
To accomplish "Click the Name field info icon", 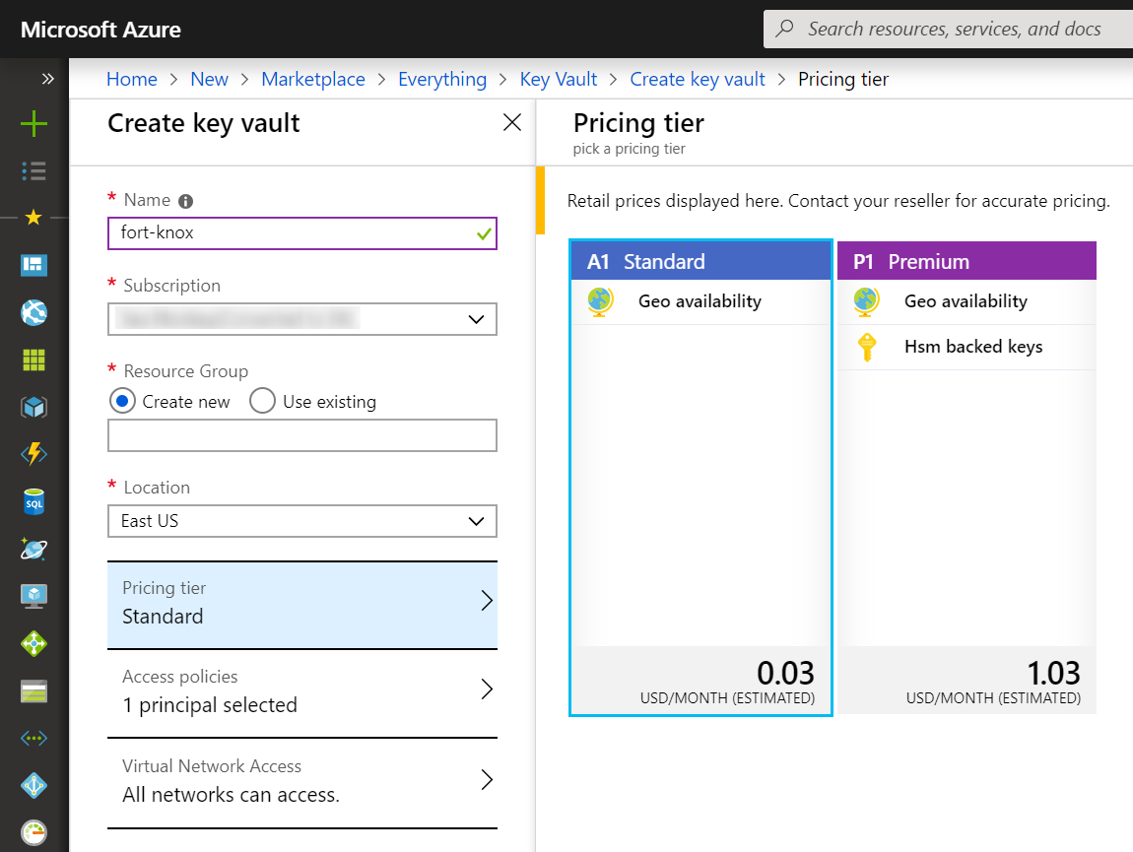I will tap(185, 201).
